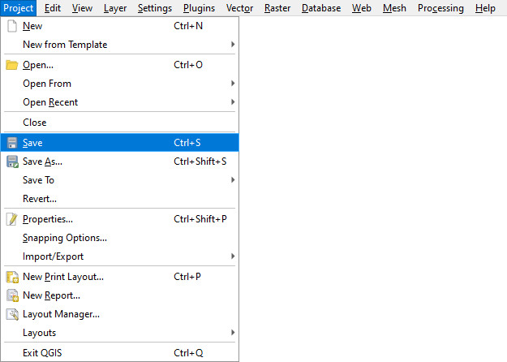
Task: Click the 'New from Template' label
Action: pos(65,45)
